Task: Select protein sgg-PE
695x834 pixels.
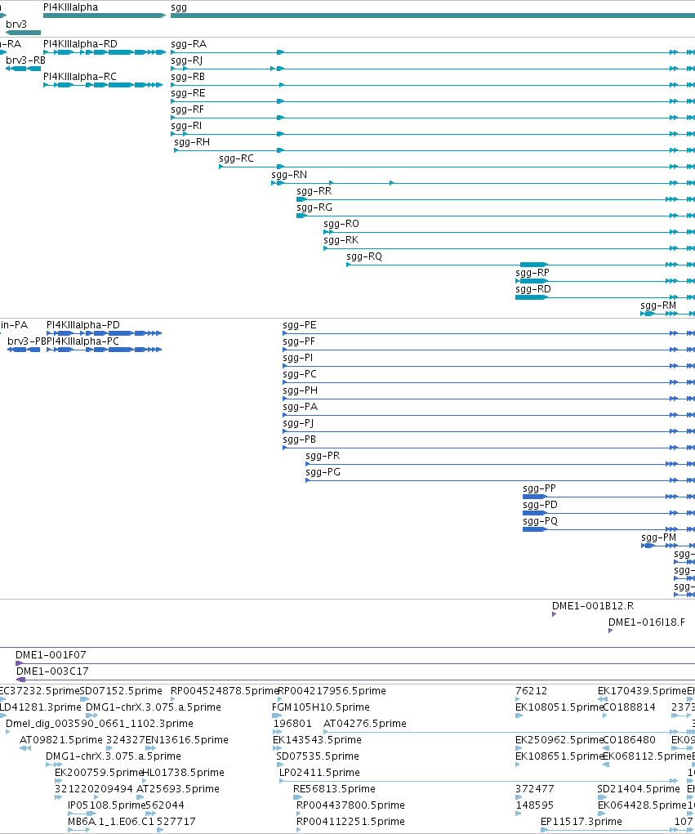Action: coord(488,333)
